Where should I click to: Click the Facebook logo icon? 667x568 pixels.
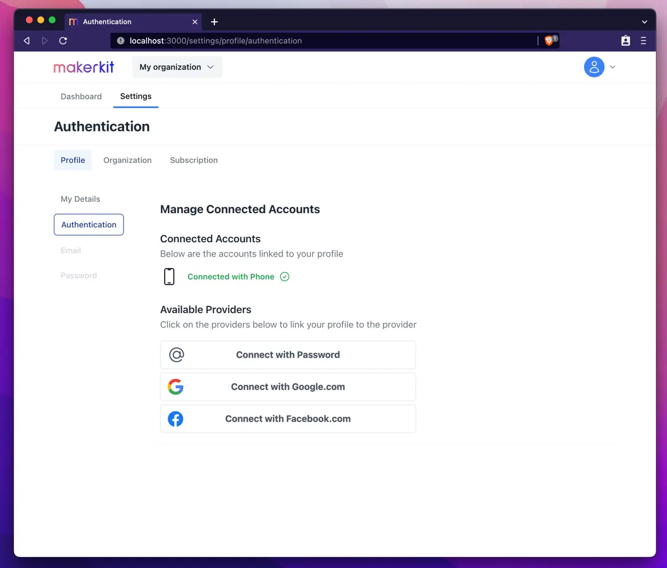tap(175, 418)
